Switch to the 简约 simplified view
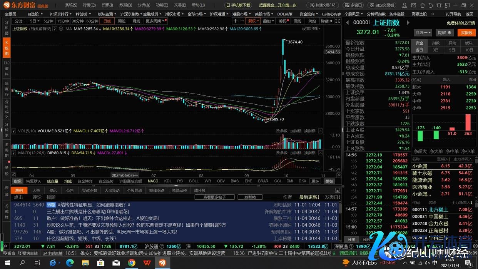 click(312, 21)
